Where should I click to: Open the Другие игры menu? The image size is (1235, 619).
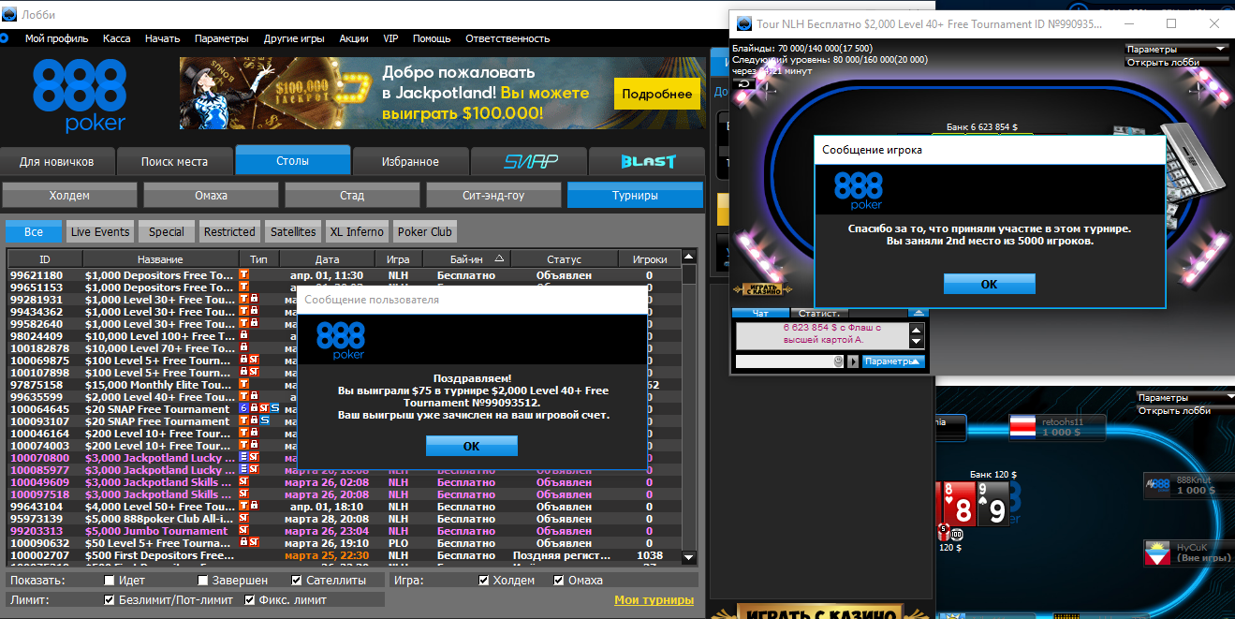(x=294, y=38)
